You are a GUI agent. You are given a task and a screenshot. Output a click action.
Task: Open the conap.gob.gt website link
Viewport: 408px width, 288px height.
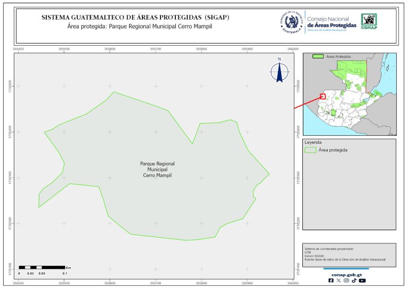click(346, 274)
